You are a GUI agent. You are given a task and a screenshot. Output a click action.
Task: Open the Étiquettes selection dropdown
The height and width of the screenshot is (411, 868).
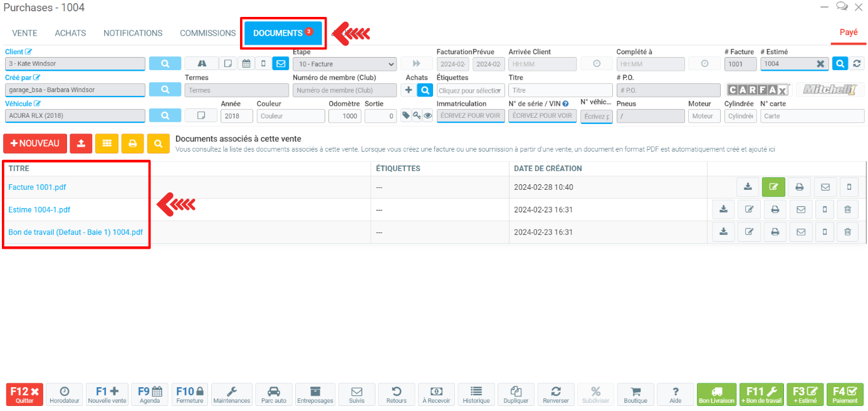click(470, 90)
